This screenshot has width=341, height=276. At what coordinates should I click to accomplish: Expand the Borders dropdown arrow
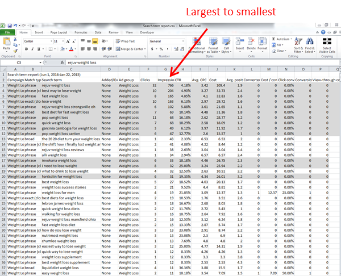coord(55,49)
